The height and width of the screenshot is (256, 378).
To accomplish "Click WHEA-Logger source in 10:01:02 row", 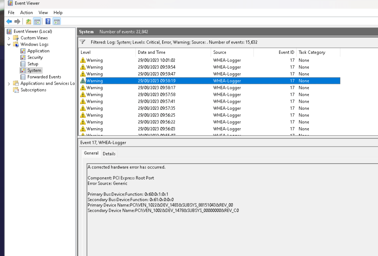I will point(227,60).
